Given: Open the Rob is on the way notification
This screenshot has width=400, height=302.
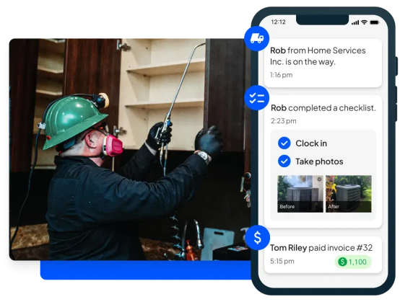Looking at the screenshot, I should click(323, 63).
